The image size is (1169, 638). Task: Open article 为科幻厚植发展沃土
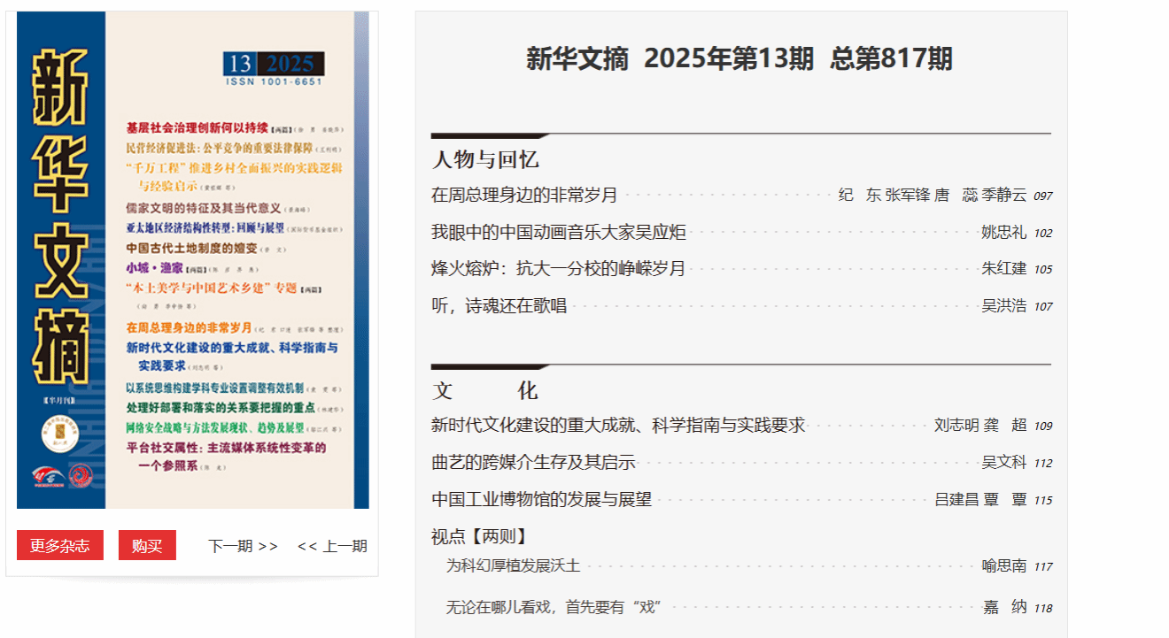513,565
